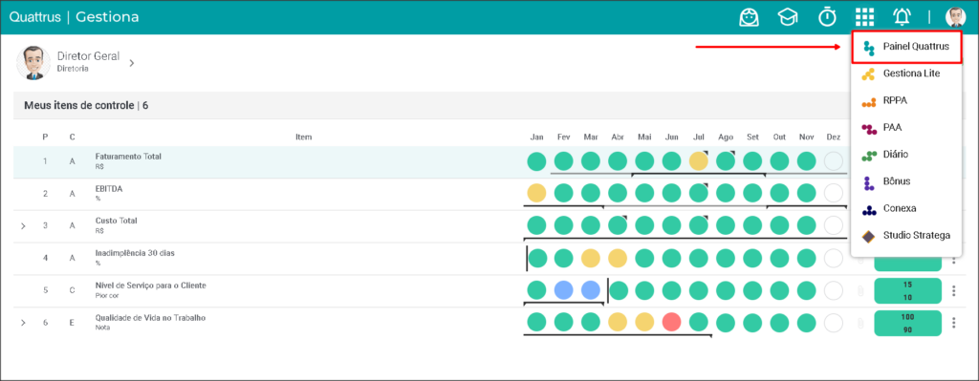Open PAA from the apps menu
Image resolution: width=979 pixels, height=381 pixels.
(x=906, y=127)
